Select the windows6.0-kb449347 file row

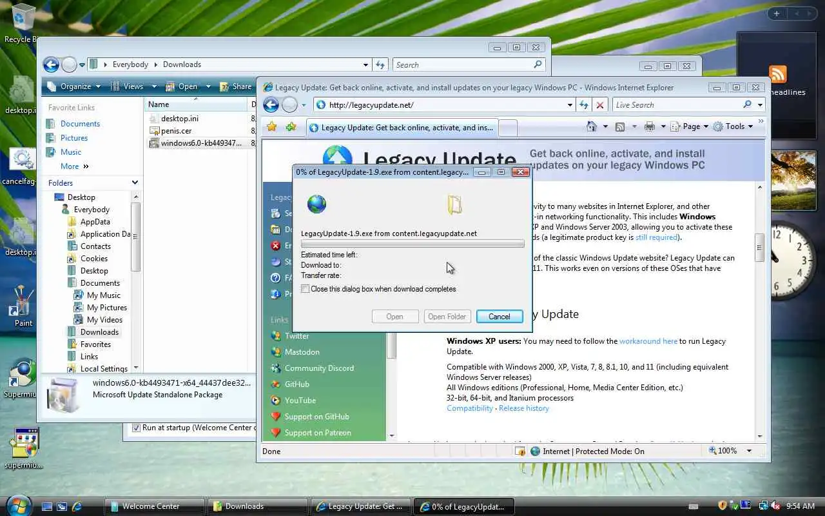tap(201, 143)
